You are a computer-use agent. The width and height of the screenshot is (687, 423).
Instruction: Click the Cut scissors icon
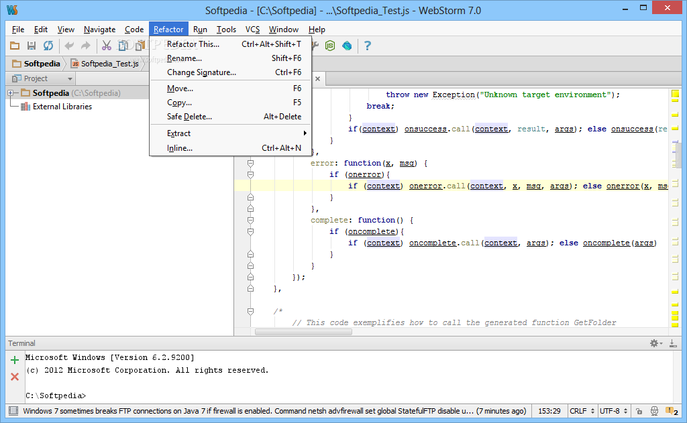107,46
